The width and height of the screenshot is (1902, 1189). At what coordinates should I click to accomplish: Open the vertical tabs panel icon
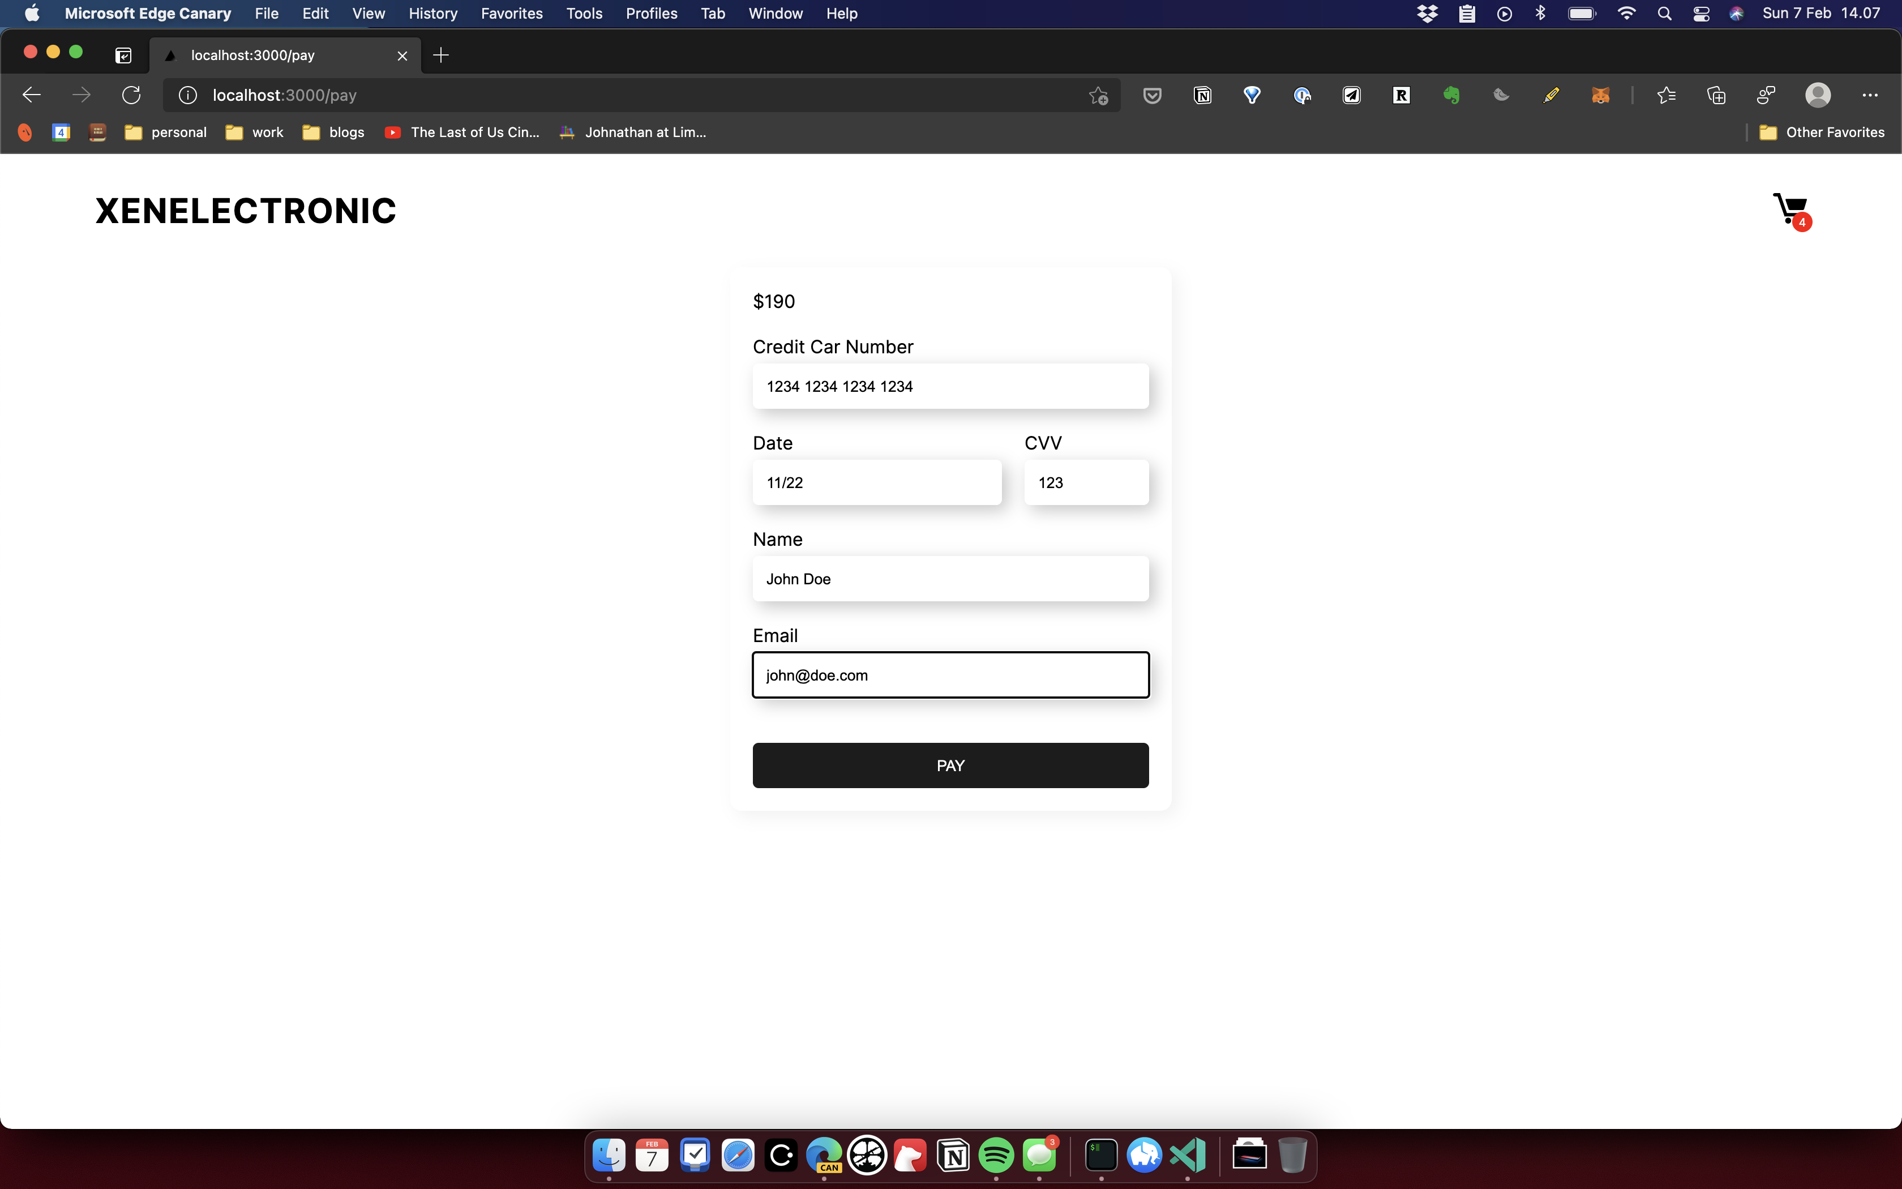point(123,55)
